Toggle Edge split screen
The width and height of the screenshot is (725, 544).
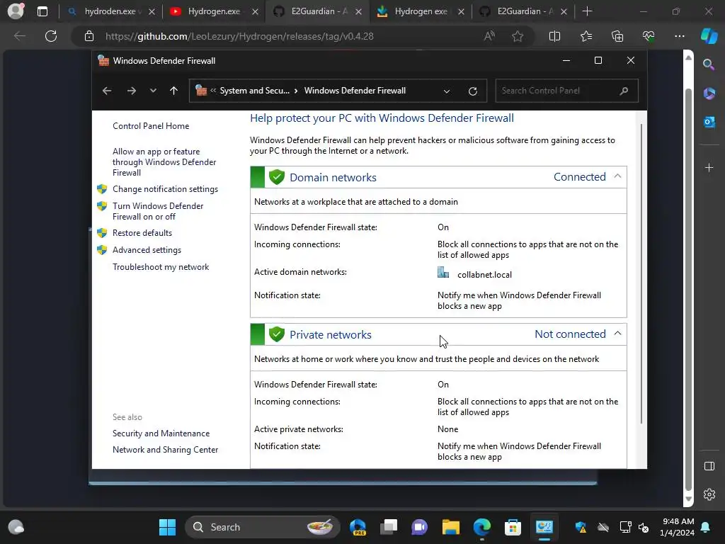coord(554,36)
